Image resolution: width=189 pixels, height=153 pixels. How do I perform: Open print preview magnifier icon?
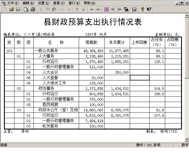click(x=26, y=9)
